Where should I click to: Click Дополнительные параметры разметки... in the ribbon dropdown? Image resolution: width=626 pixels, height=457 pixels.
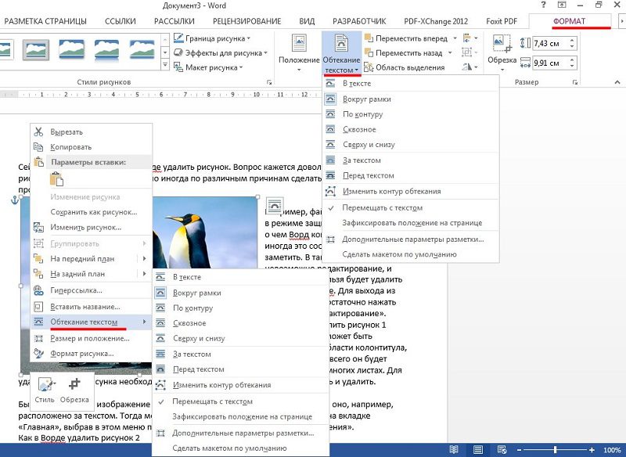411,239
